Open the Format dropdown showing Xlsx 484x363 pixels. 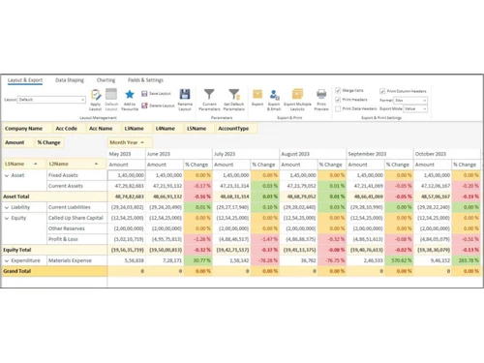point(410,101)
